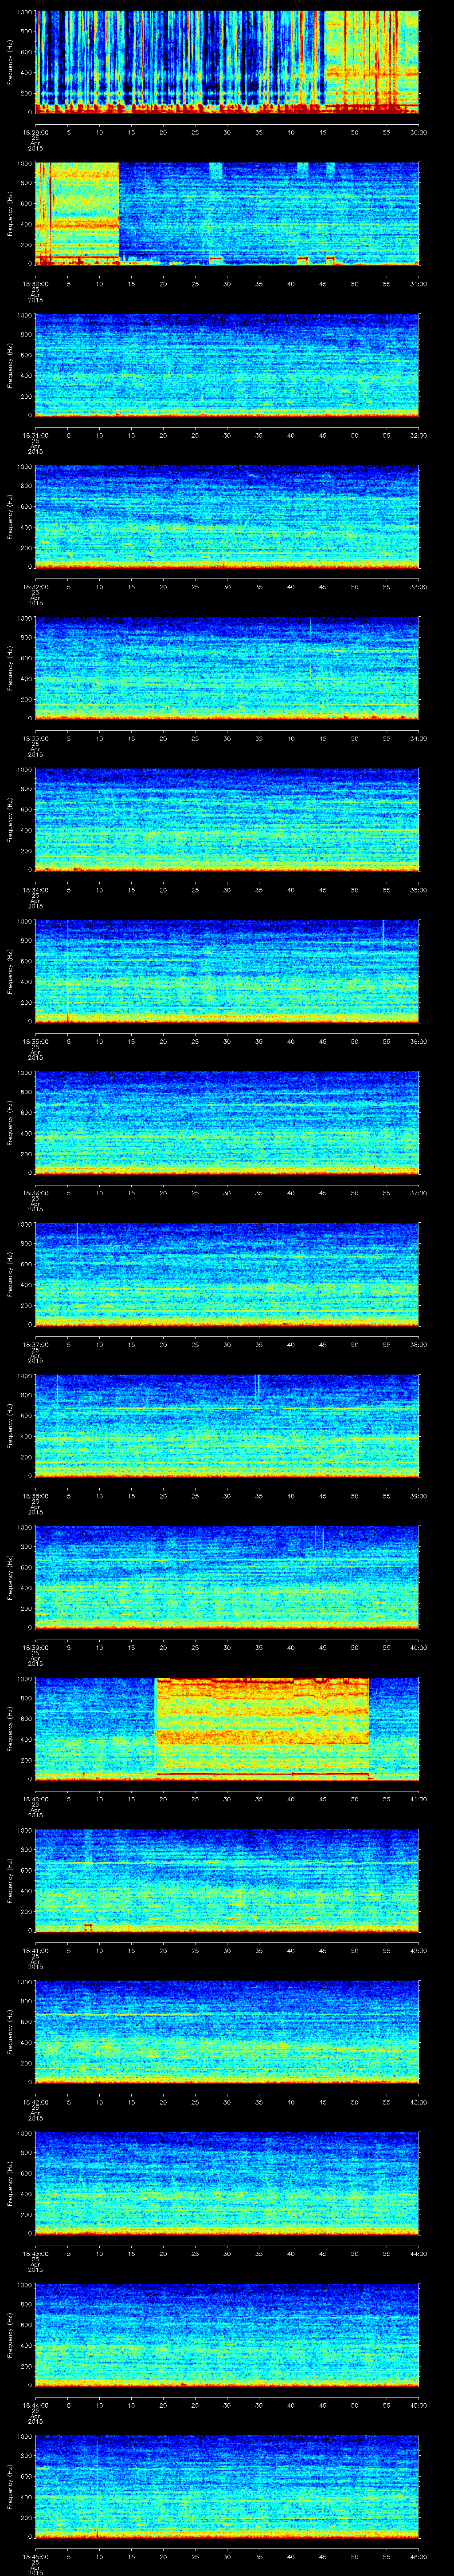Viewport: 454px width, 2576px height.
Task: Click the 18:45:00 start time label
Action: coord(35,2558)
